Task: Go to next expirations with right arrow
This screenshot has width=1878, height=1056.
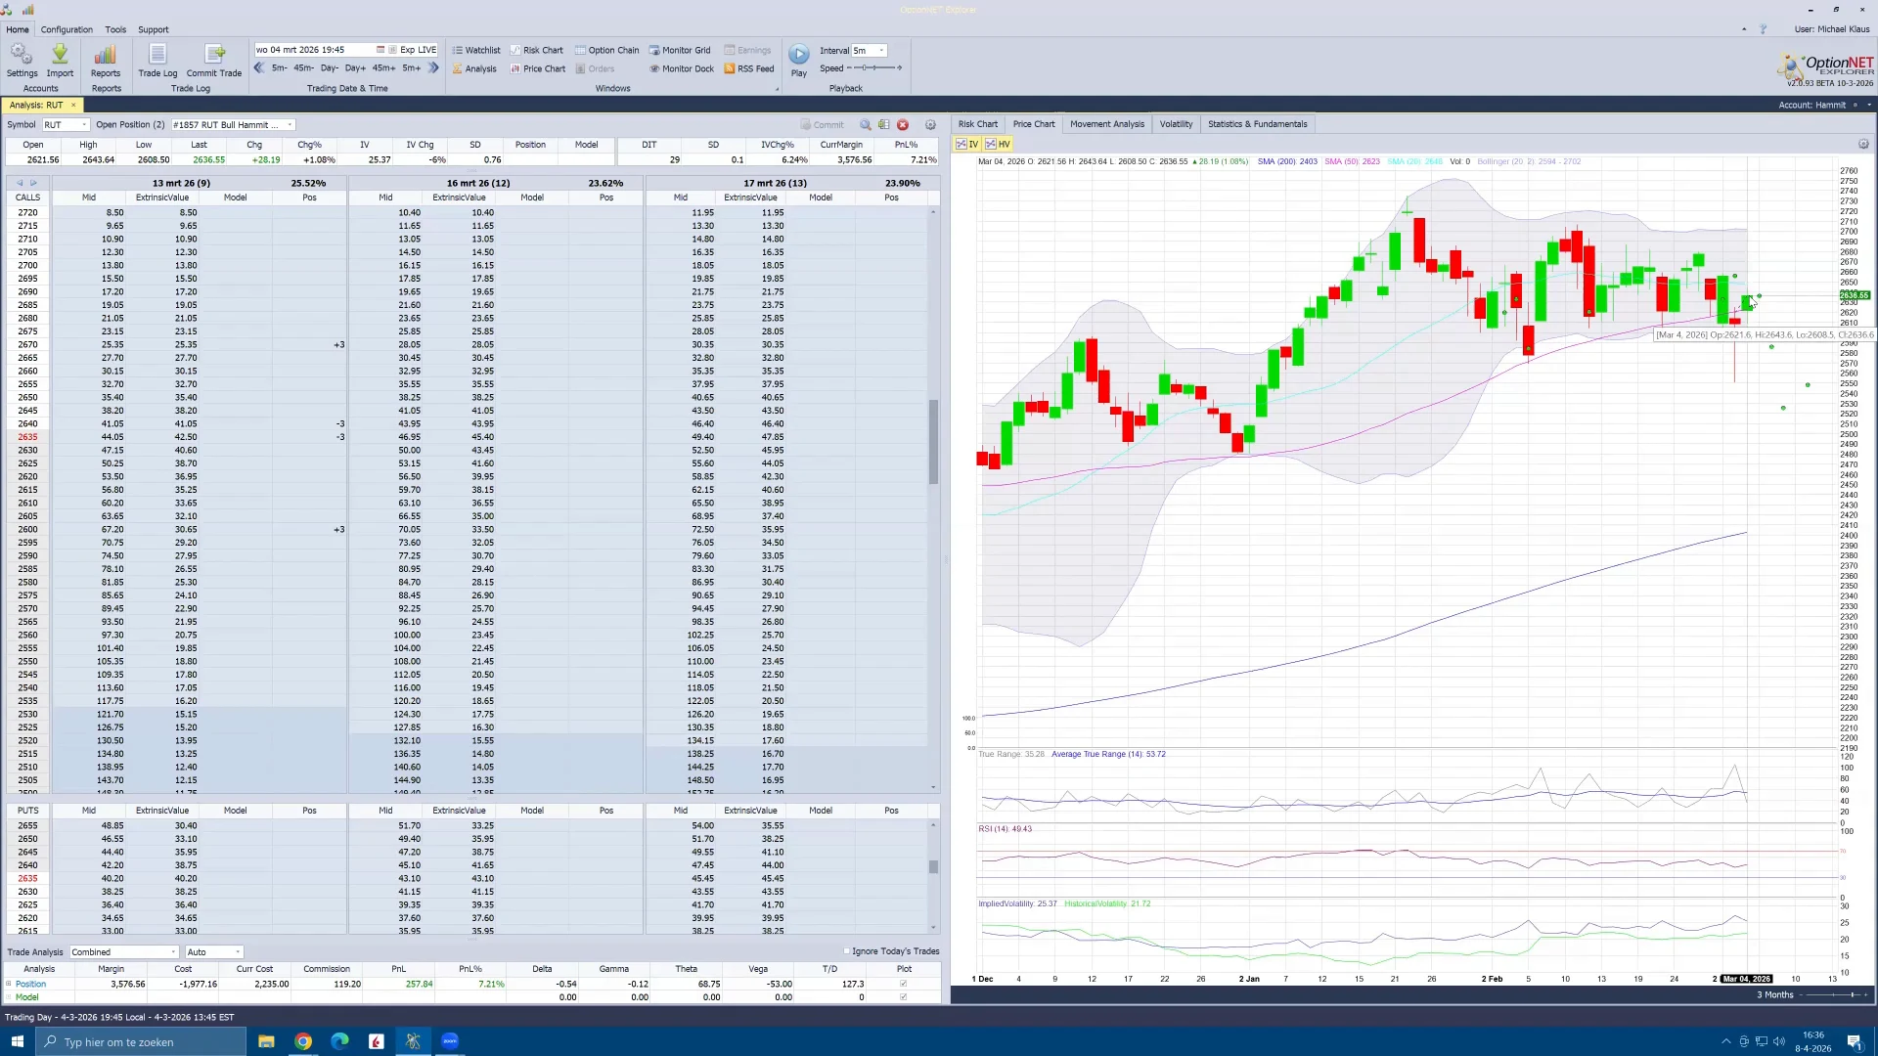Action: tap(33, 183)
